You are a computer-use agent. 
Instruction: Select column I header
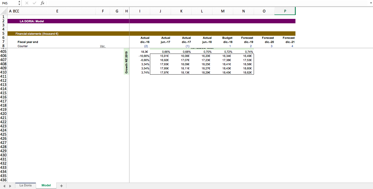coord(140,11)
